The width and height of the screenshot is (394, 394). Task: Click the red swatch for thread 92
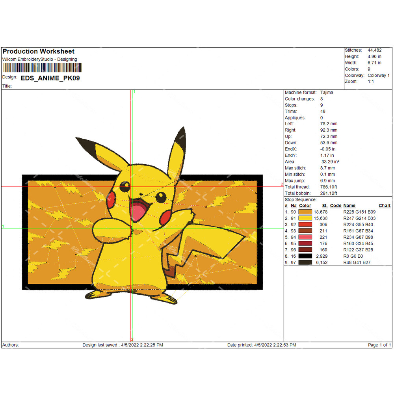tap(305, 225)
